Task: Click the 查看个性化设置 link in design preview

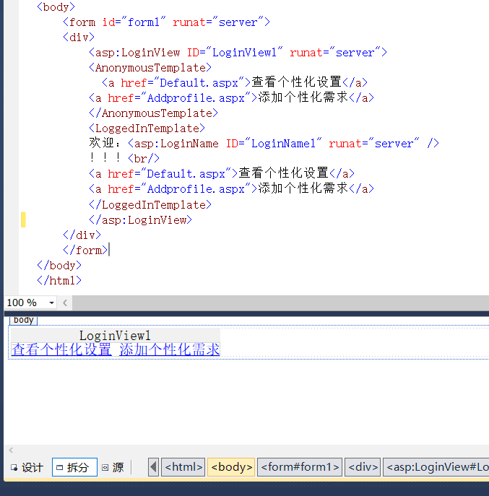Action: pyautogui.click(x=61, y=349)
